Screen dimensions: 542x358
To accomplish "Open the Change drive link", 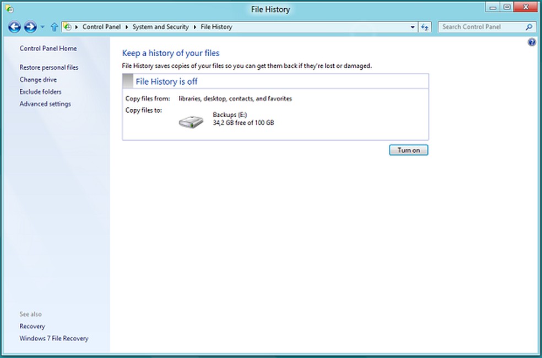I will click(38, 79).
